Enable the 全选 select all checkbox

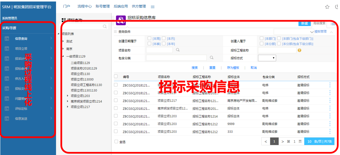(117, 141)
